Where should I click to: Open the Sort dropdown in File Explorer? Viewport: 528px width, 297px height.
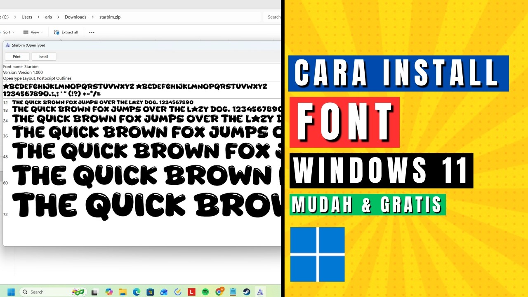click(x=7, y=32)
